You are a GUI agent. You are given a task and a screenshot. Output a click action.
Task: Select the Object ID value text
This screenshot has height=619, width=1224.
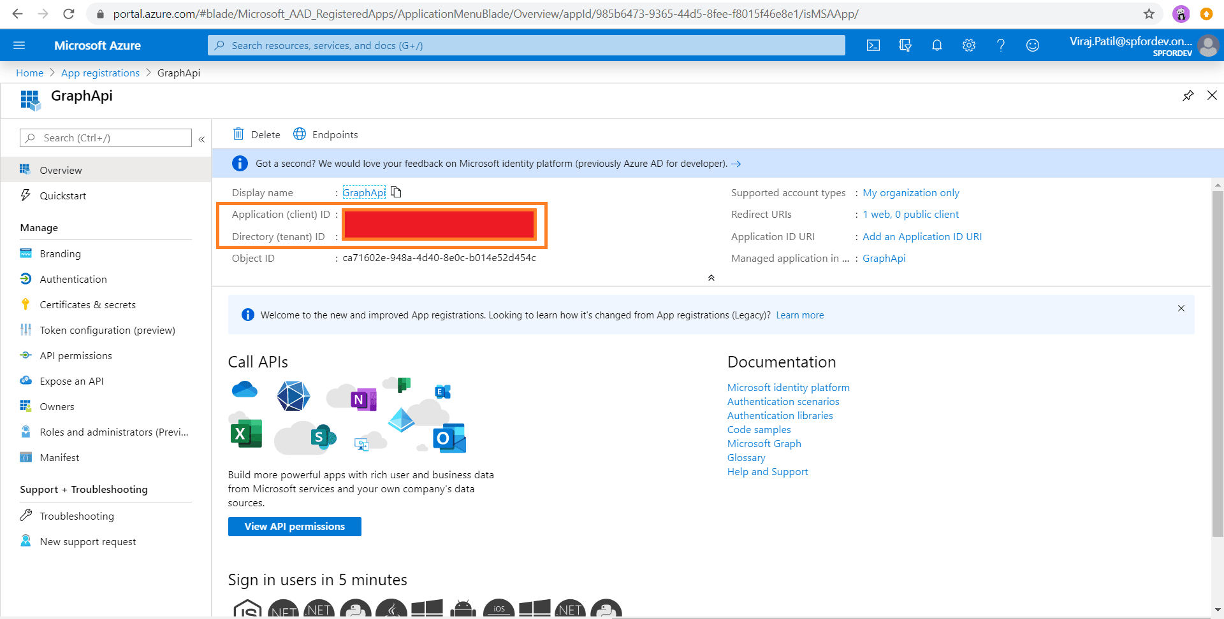coord(439,258)
